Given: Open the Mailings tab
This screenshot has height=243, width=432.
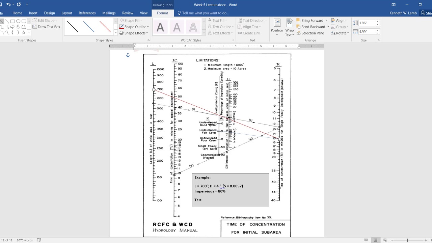Looking at the screenshot, I should tap(109, 13).
